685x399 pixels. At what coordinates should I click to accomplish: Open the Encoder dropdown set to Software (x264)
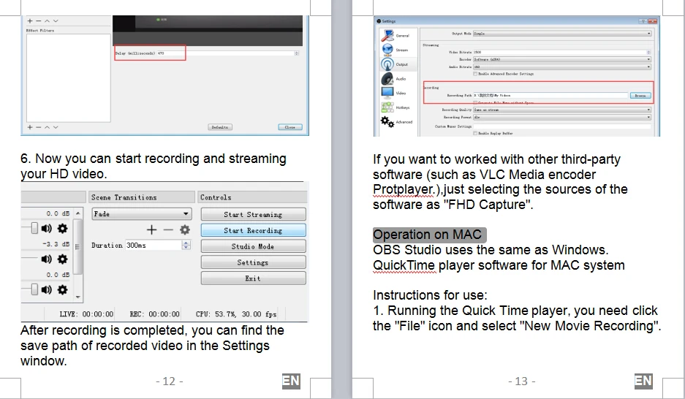point(562,59)
